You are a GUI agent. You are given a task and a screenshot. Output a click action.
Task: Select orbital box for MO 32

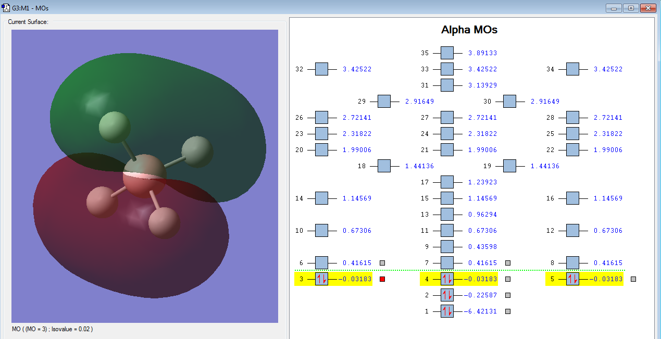(x=321, y=69)
